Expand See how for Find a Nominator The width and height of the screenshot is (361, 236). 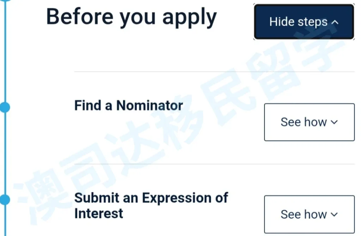tap(309, 122)
